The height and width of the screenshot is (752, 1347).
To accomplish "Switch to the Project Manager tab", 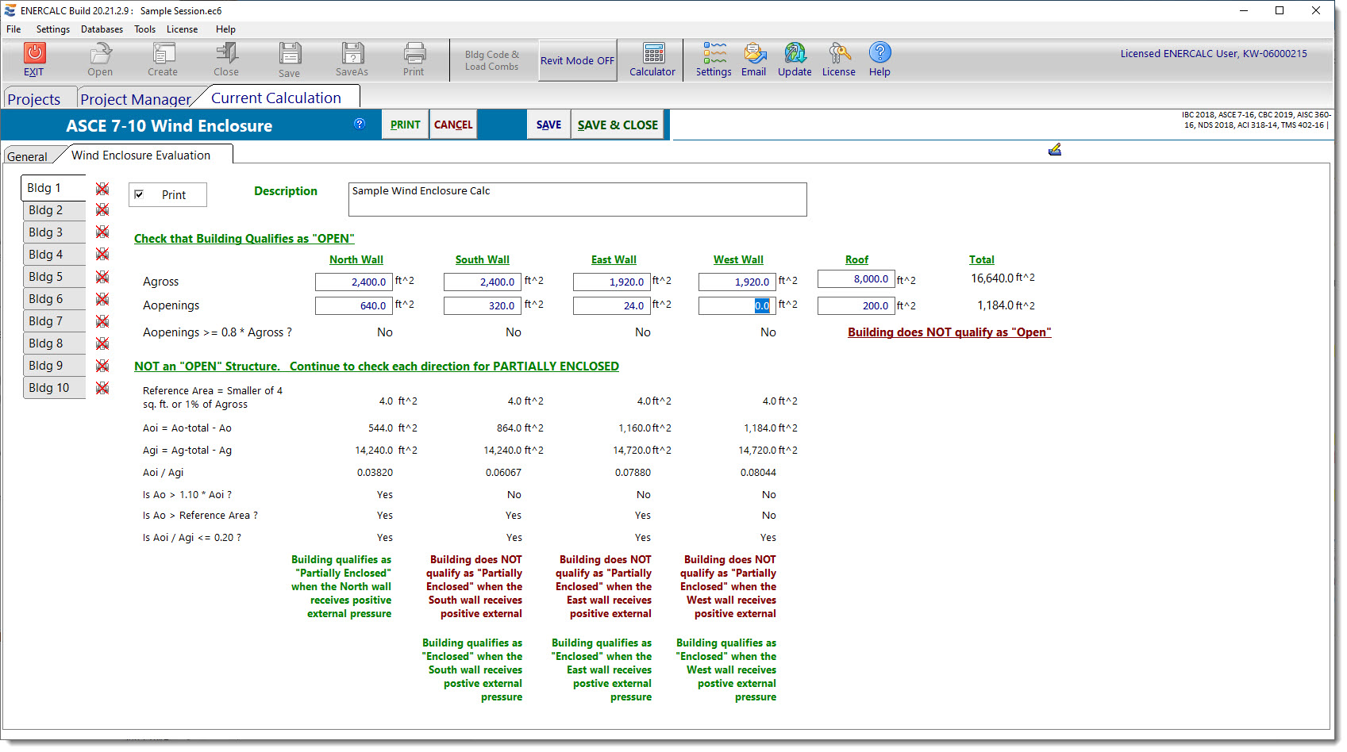I will tap(135, 99).
